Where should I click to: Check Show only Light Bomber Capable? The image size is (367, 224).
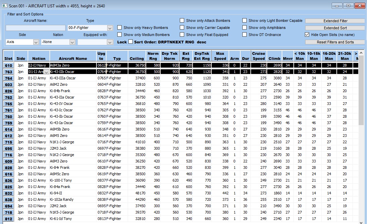[x=244, y=21]
